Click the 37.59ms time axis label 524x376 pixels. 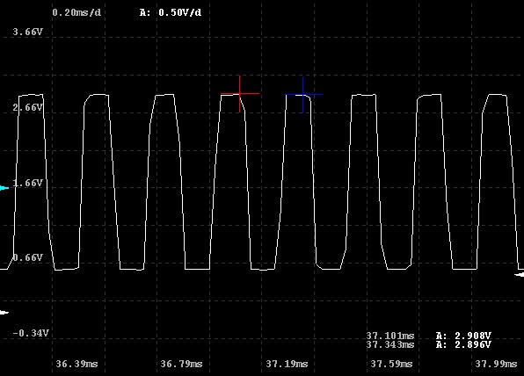click(x=391, y=364)
